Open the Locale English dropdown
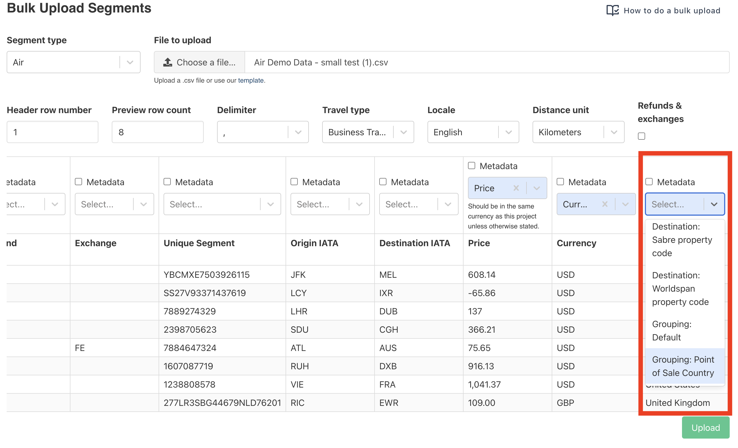This screenshot has width=738, height=448. (473, 132)
